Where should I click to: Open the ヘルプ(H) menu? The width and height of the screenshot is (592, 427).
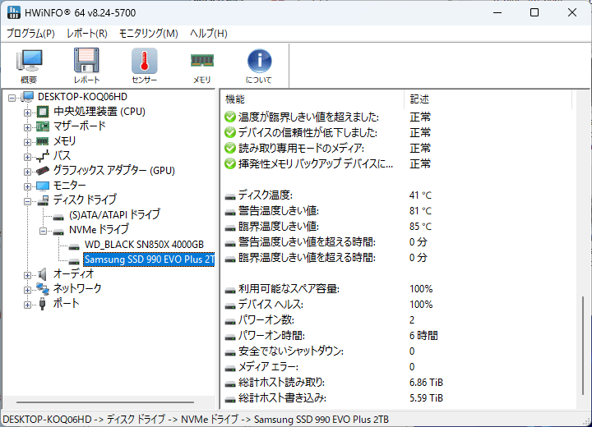(x=209, y=34)
